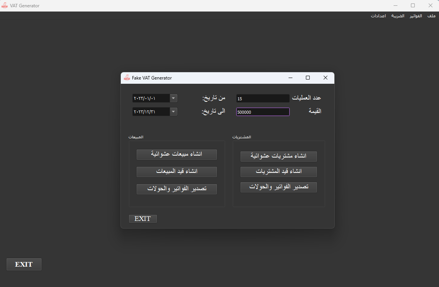Viewport: 439px width, 287px height.
Task: Expand the الى تاريخ date dropdown arrow
Action: pos(173,111)
